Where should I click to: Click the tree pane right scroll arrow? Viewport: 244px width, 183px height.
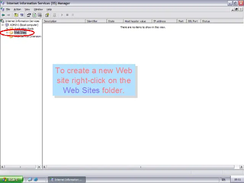pos(39,167)
